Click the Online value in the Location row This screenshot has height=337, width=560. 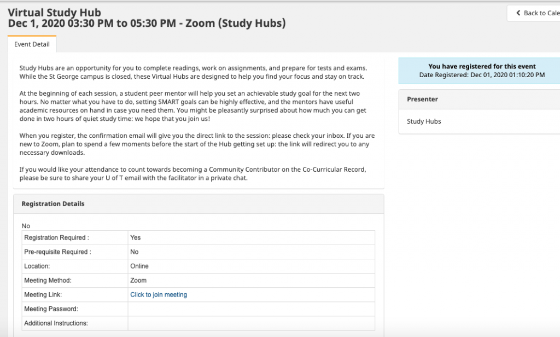[139, 266]
